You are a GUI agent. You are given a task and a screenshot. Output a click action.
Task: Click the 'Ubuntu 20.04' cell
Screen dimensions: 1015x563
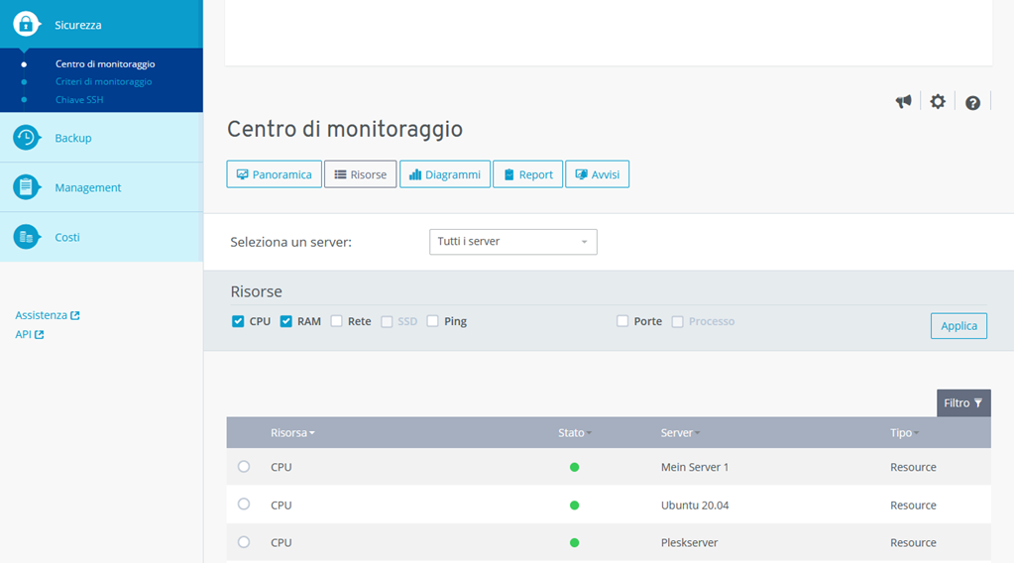[x=695, y=506]
